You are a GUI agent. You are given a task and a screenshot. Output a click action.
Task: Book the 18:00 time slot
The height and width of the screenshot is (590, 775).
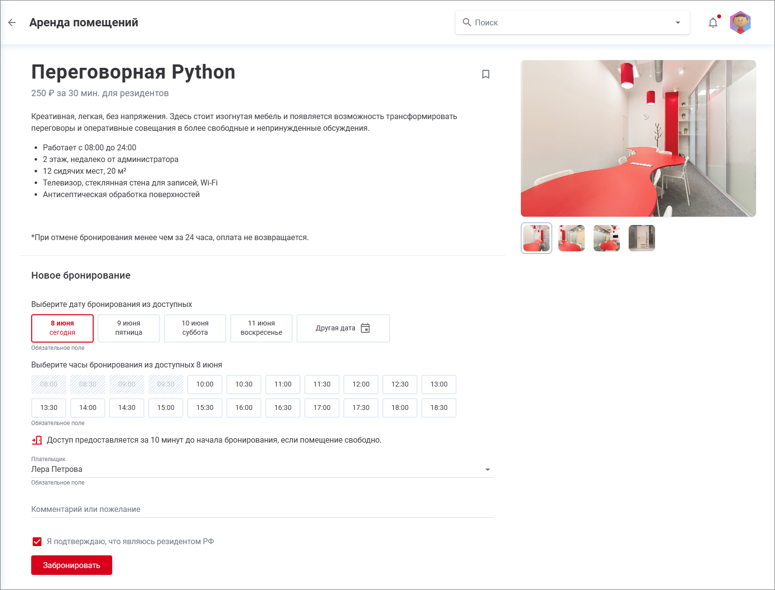pos(400,408)
